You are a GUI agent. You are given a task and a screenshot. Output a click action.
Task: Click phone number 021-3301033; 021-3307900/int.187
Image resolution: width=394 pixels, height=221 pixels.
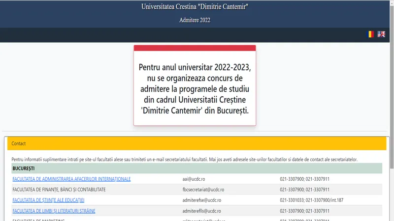tap(312, 200)
